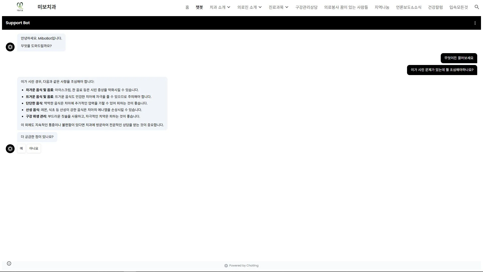The height and width of the screenshot is (272, 483).
Task: Answer 예 to the bot question
Action: [x=21, y=149]
